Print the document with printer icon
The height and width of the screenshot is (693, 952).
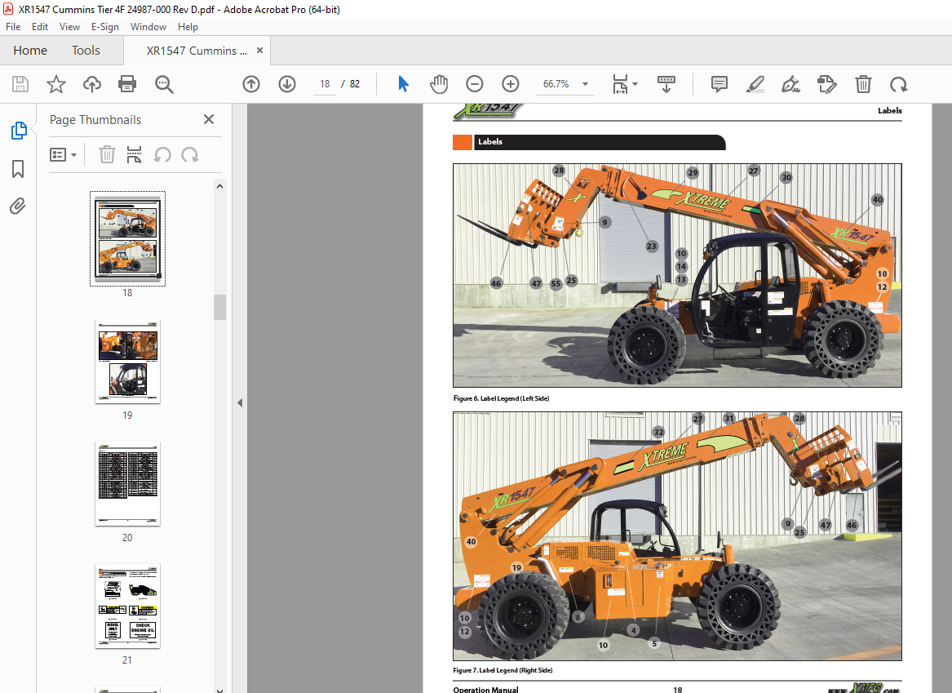coord(127,84)
